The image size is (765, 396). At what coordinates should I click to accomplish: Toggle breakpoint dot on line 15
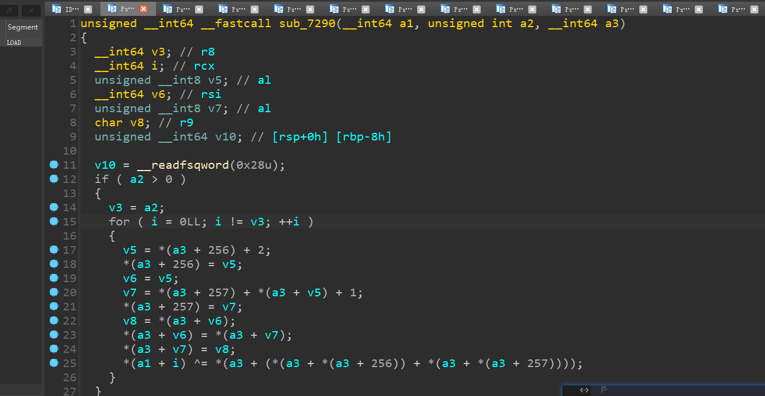click(54, 221)
